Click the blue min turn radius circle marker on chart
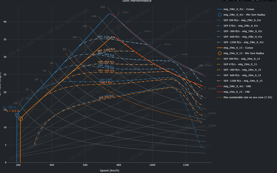The height and width of the screenshot is (173, 277). pyautogui.click(x=17, y=115)
